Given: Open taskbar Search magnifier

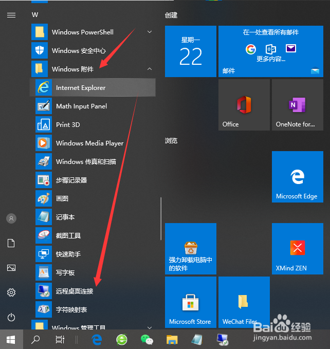Looking at the screenshot, I should pyautogui.click(x=35, y=340).
